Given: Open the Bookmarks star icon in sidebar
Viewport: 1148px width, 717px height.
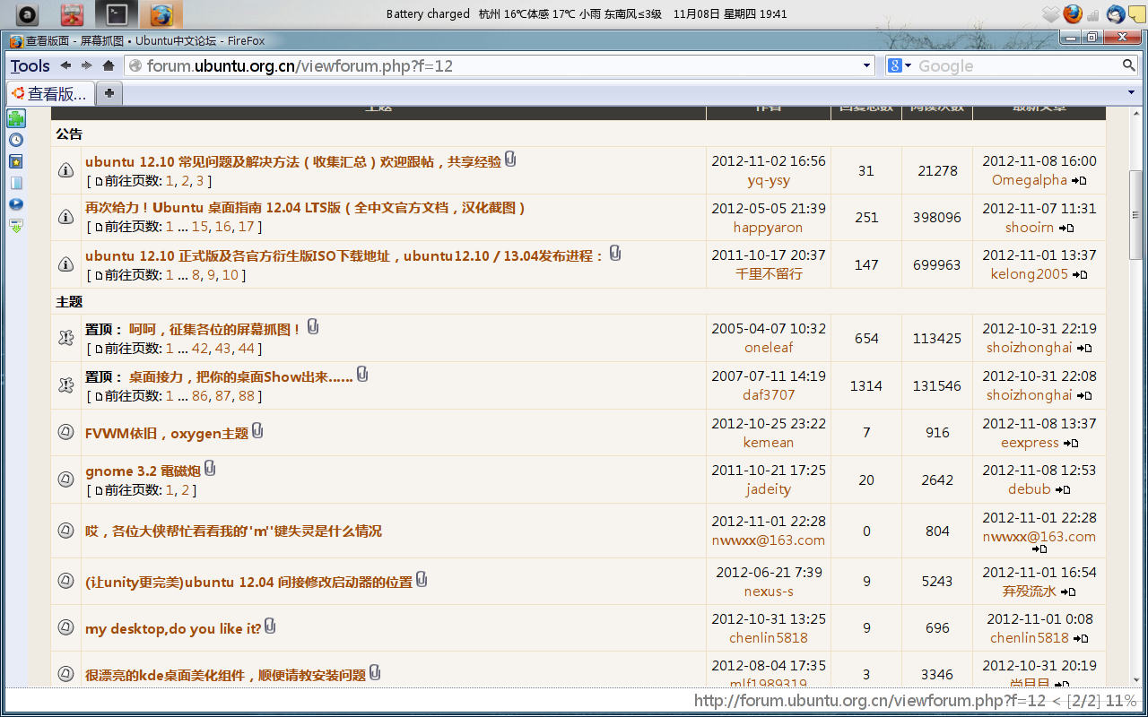Looking at the screenshot, I should 16,161.
